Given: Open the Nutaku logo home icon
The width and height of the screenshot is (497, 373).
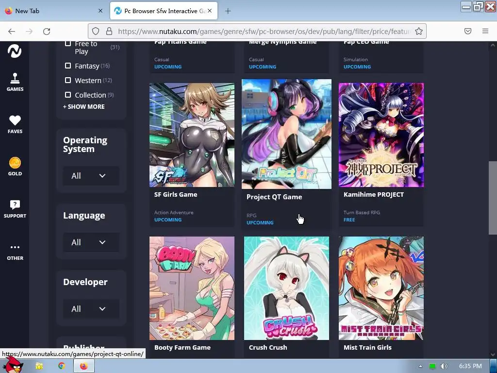Looking at the screenshot, I should click(x=15, y=51).
